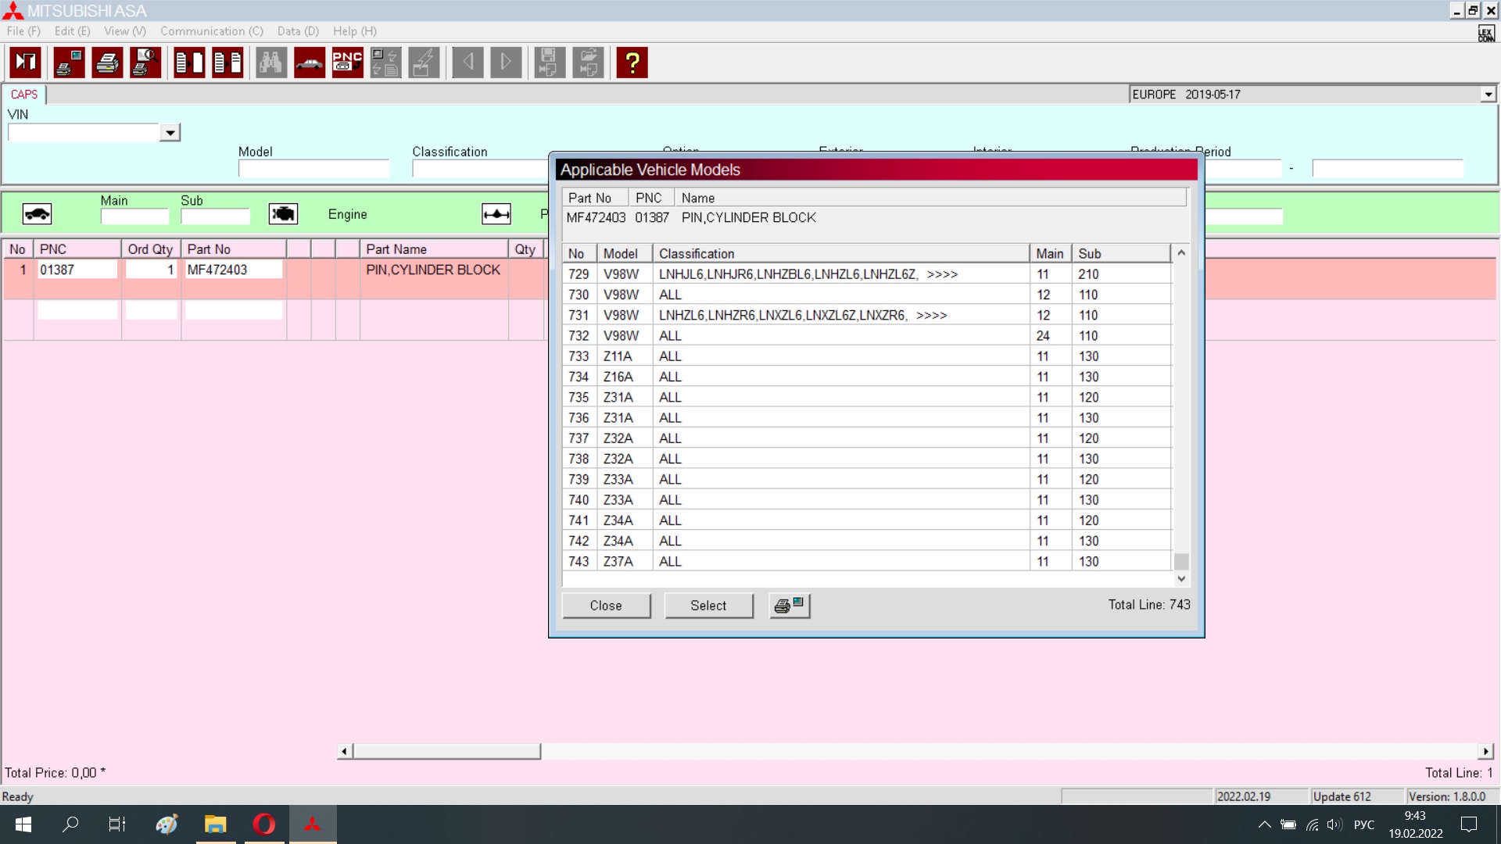The height and width of the screenshot is (844, 1501).
Task: Click the engine icon beside Engine label
Action: [283, 214]
